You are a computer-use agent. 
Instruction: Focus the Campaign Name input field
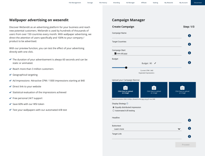147,36
